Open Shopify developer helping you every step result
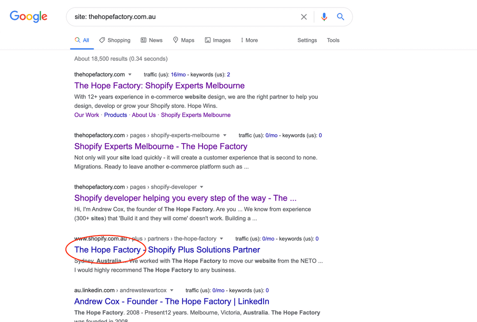Screen dimensions: 477x322 [185, 198]
